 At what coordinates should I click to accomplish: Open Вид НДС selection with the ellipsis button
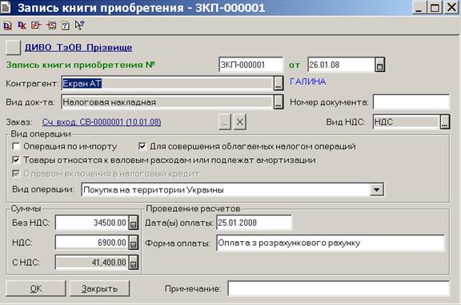445,121
